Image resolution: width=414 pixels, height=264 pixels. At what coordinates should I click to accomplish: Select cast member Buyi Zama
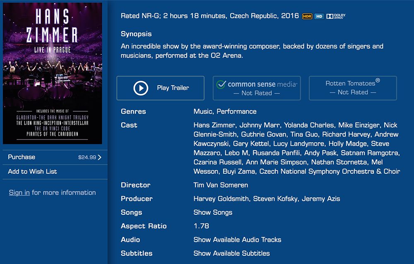pyautogui.click(x=239, y=171)
